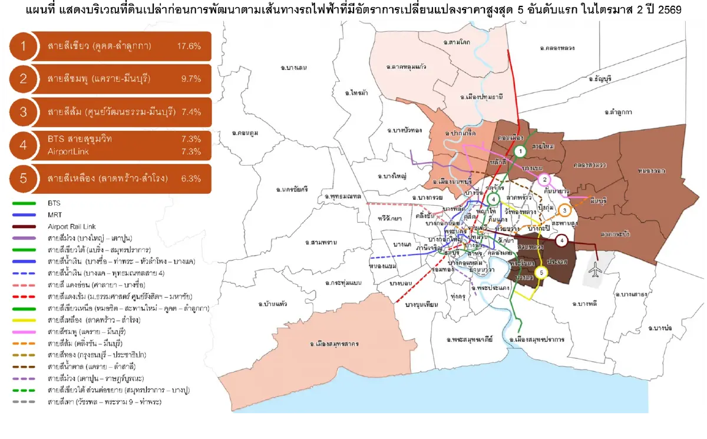Click the orange rank circle 5 in the ranking list

click(24, 179)
